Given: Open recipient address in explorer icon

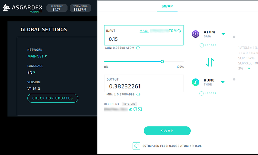Looking at the screenshot, I should click(x=140, y=109).
